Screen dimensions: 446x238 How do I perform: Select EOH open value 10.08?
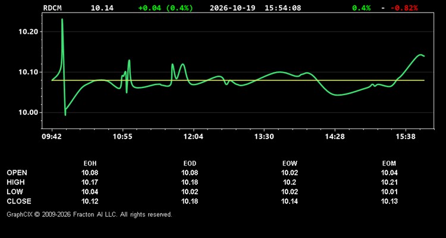[90, 173]
